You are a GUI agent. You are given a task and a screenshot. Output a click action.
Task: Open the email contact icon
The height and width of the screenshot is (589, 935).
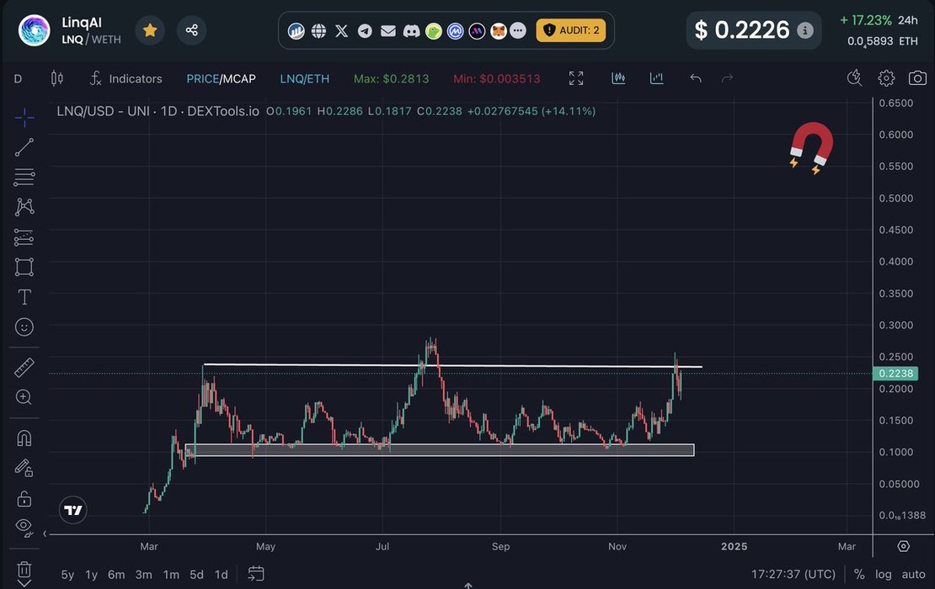(x=388, y=30)
